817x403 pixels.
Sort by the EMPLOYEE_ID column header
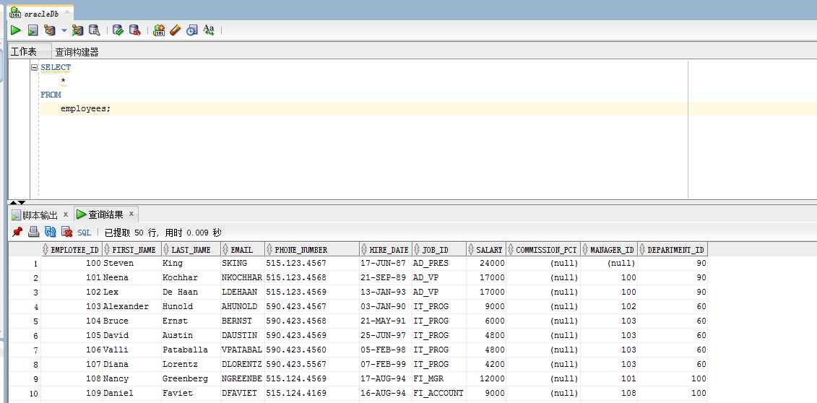click(72, 250)
